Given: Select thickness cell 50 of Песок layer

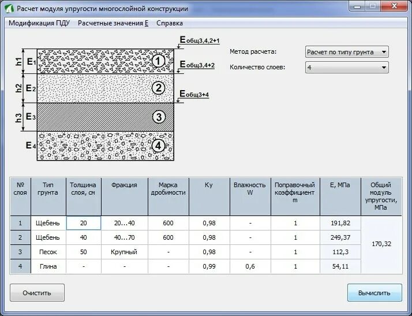Looking at the screenshot, I should 84,252.
